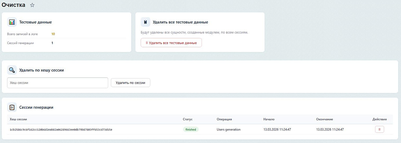Delete the session with the row trash button
This screenshot has width=401, height=143.
(x=379, y=129)
